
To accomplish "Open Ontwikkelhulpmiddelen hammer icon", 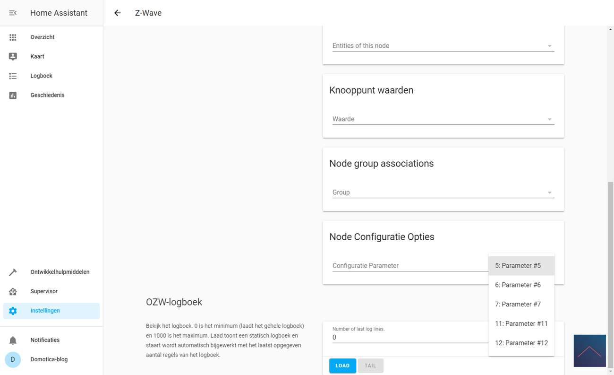I will [13, 272].
